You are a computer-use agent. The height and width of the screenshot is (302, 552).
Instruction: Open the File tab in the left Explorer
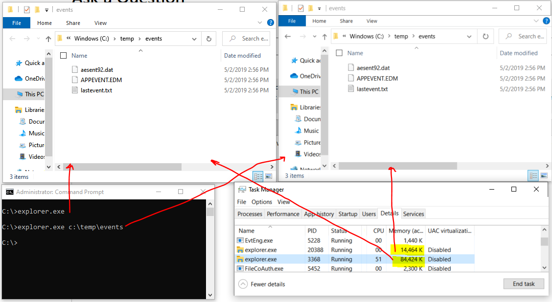(17, 23)
